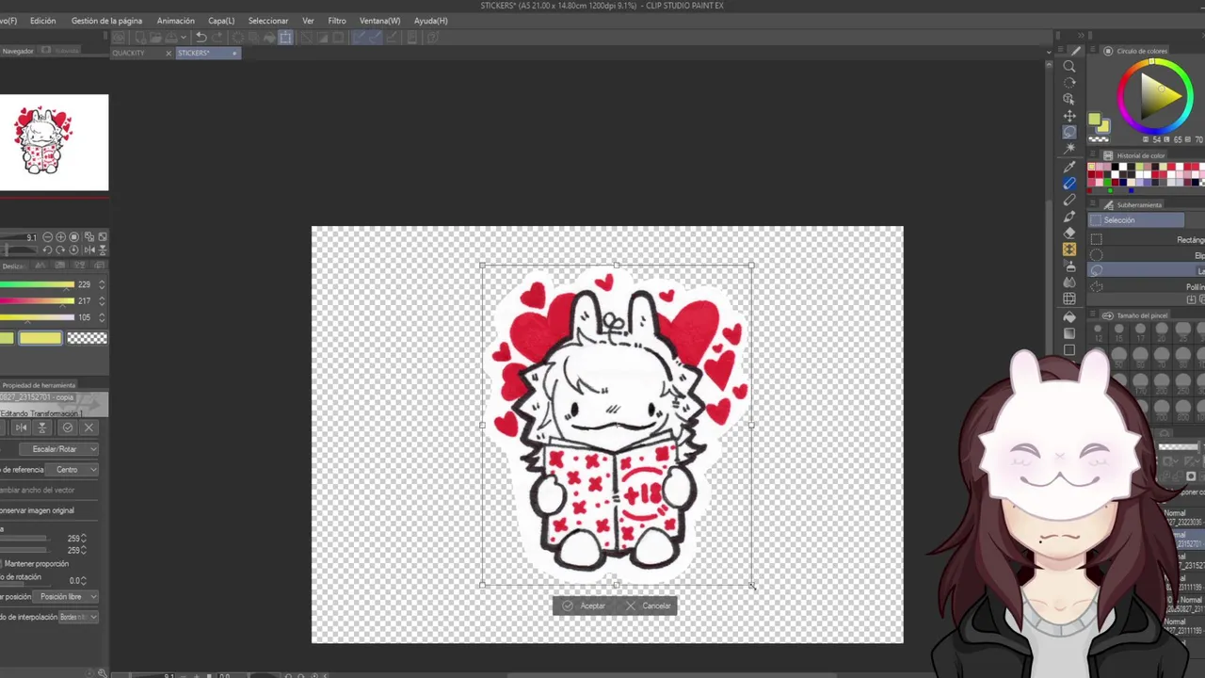
Task: Rotate navigator view left
Action: [x=48, y=250]
